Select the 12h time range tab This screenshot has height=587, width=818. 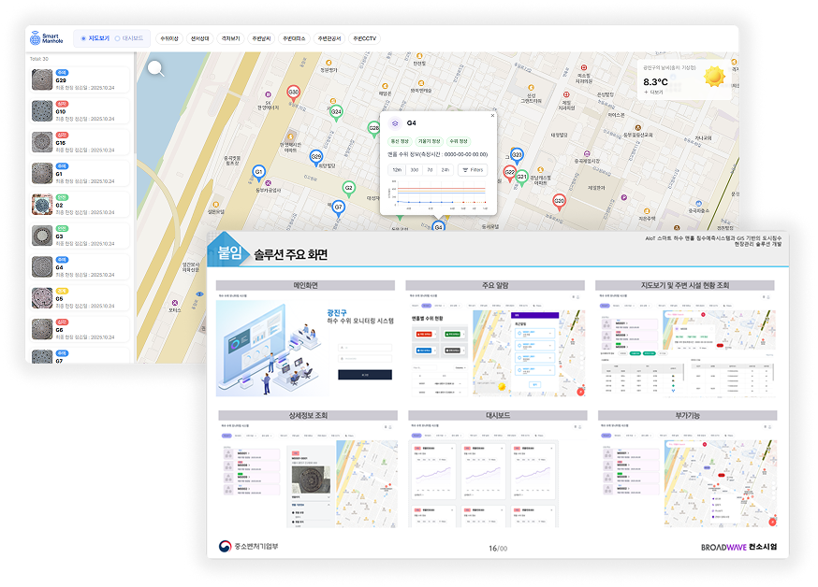(397, 170)
